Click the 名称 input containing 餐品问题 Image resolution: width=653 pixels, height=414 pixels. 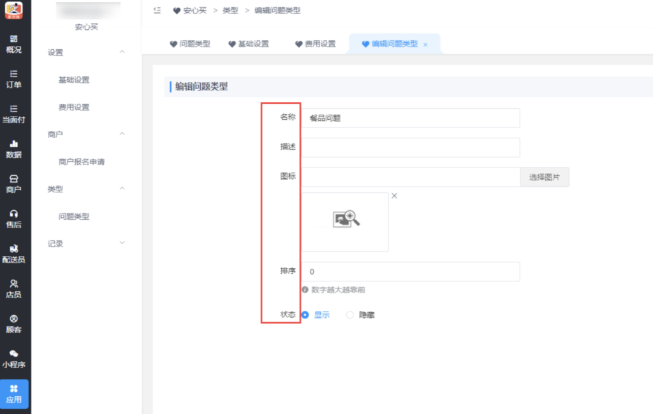(411, 118)
